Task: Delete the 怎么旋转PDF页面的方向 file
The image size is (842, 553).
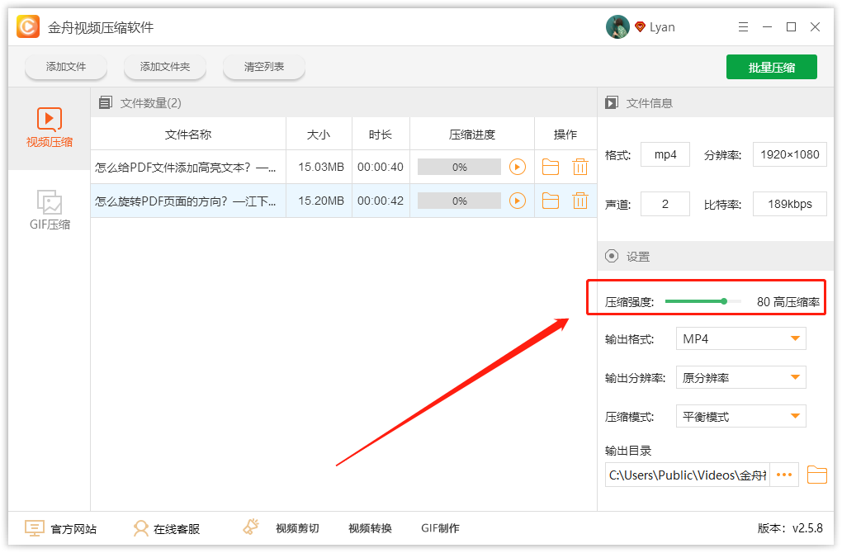Action: point(580,201)
